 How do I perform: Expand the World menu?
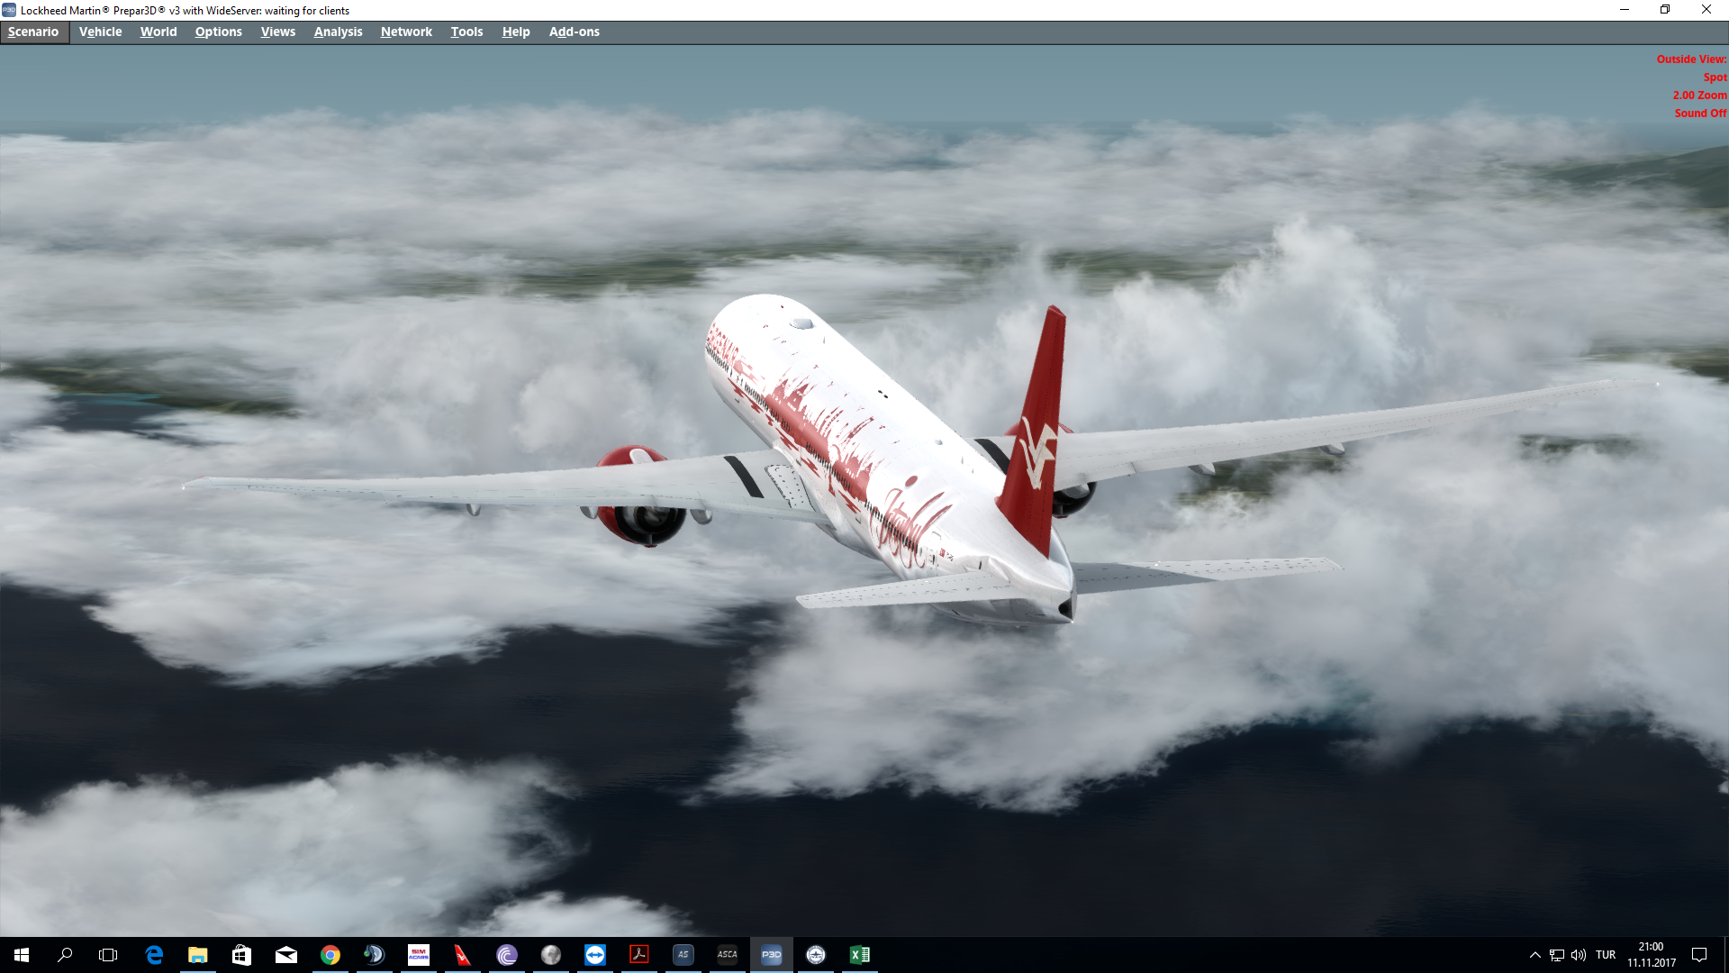[x=158, y=32]
